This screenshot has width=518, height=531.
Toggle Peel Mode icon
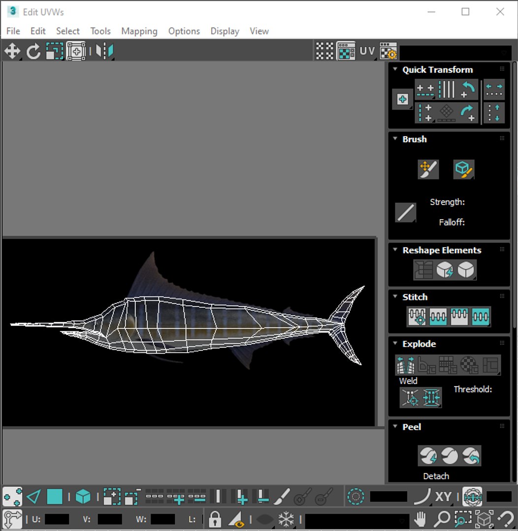click(x=450, y=456)
